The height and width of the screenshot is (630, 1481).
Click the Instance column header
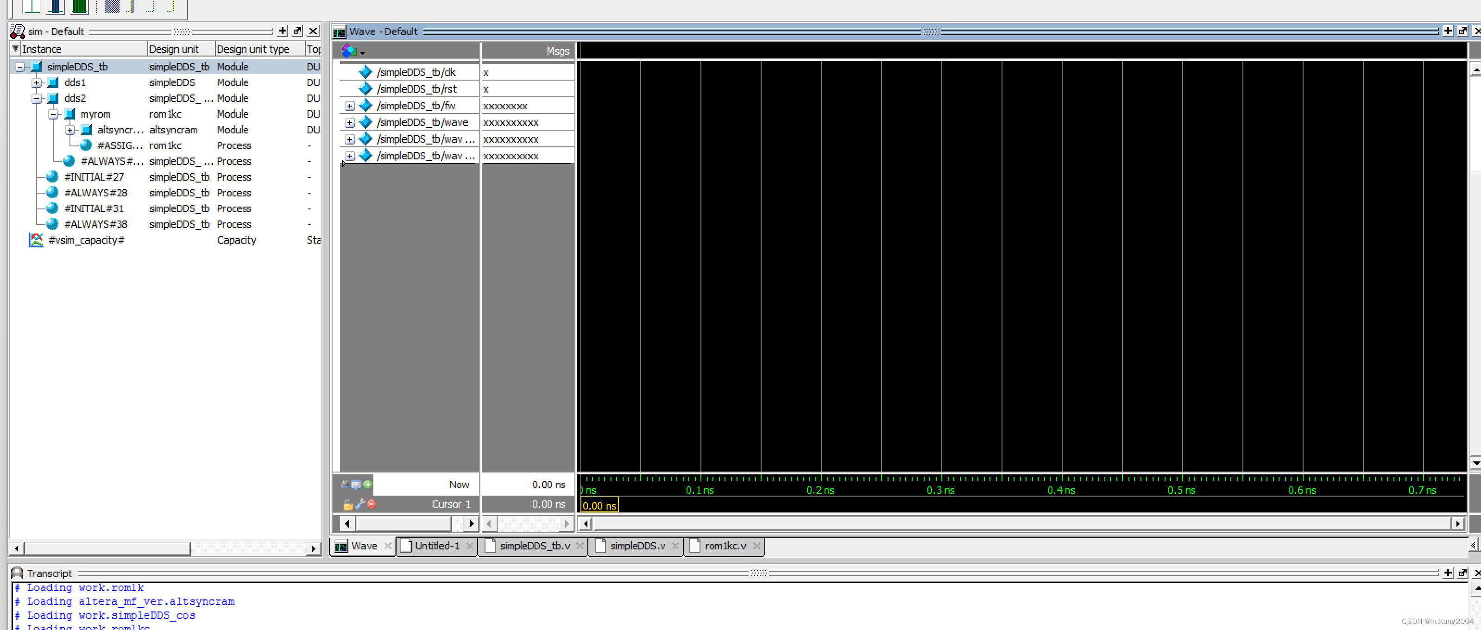coord(41,49)
